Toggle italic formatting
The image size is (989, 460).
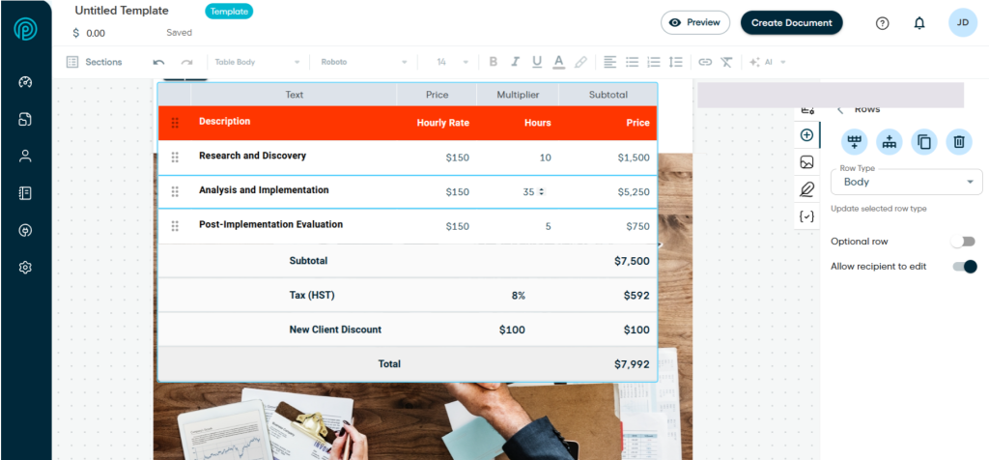[515, 62]
